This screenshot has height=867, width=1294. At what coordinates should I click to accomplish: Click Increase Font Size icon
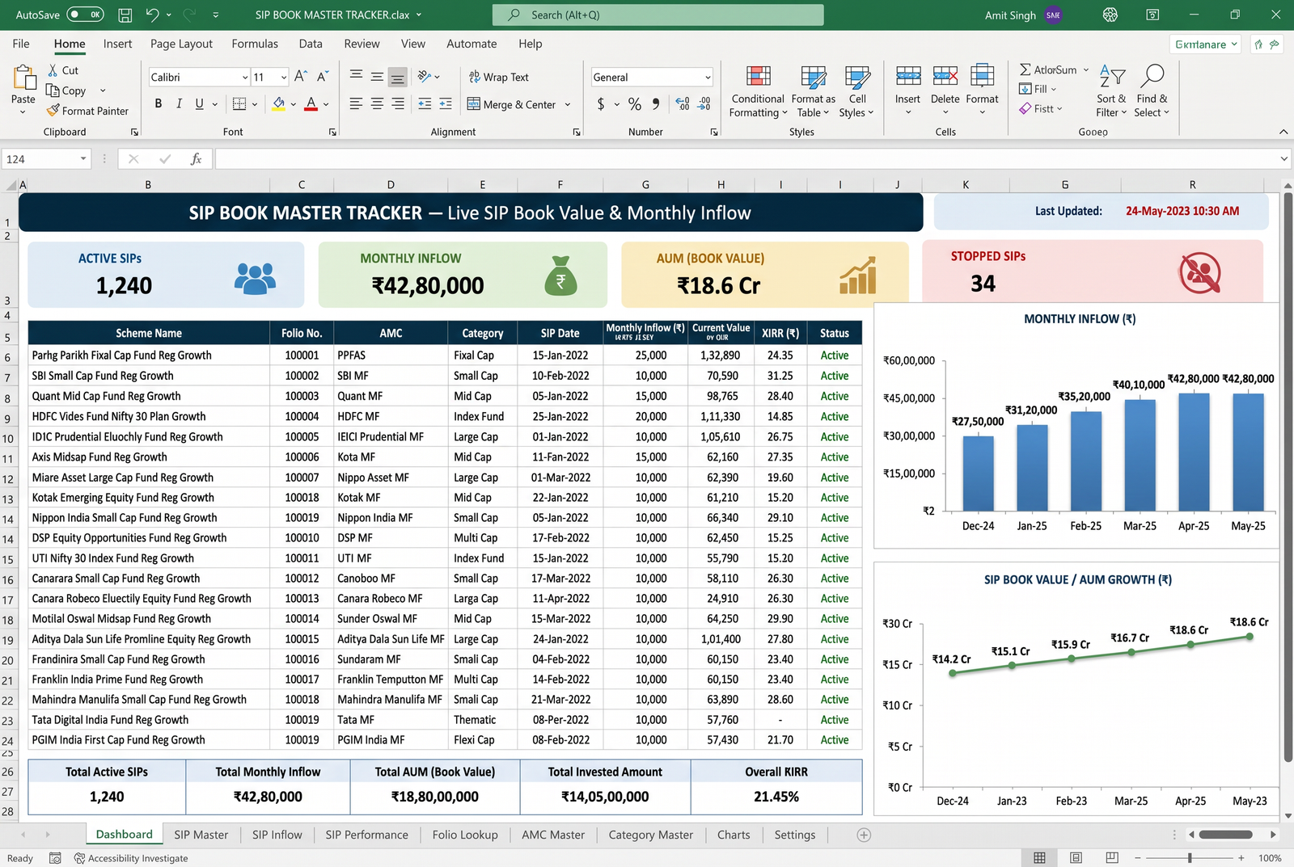pyautogui.click(x=300, y=76)
